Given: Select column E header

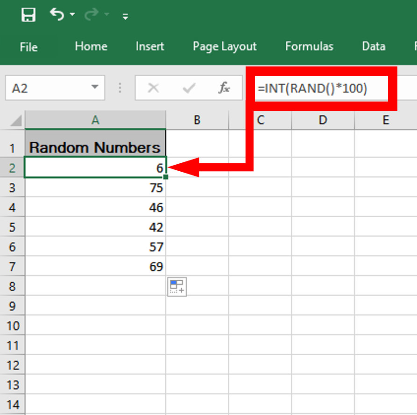Looking at the screenshot, I should 386,120.
